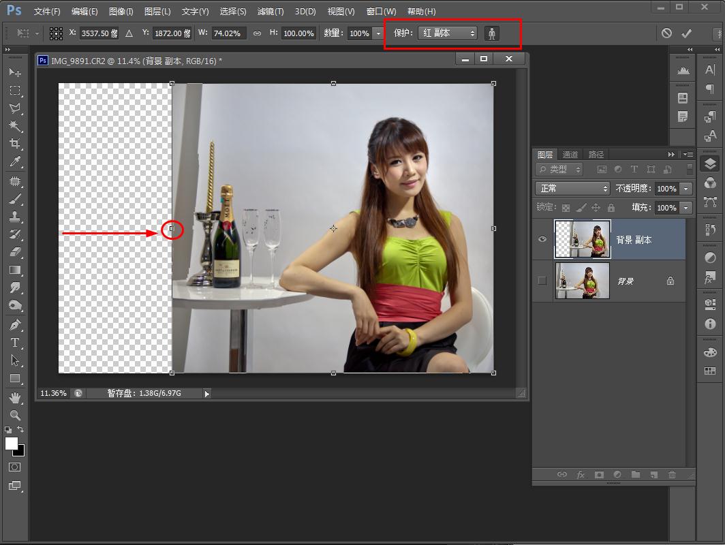725x545 pixels.
Task: Select the Zoom magnifier tool
Action: tap(14, 415)
